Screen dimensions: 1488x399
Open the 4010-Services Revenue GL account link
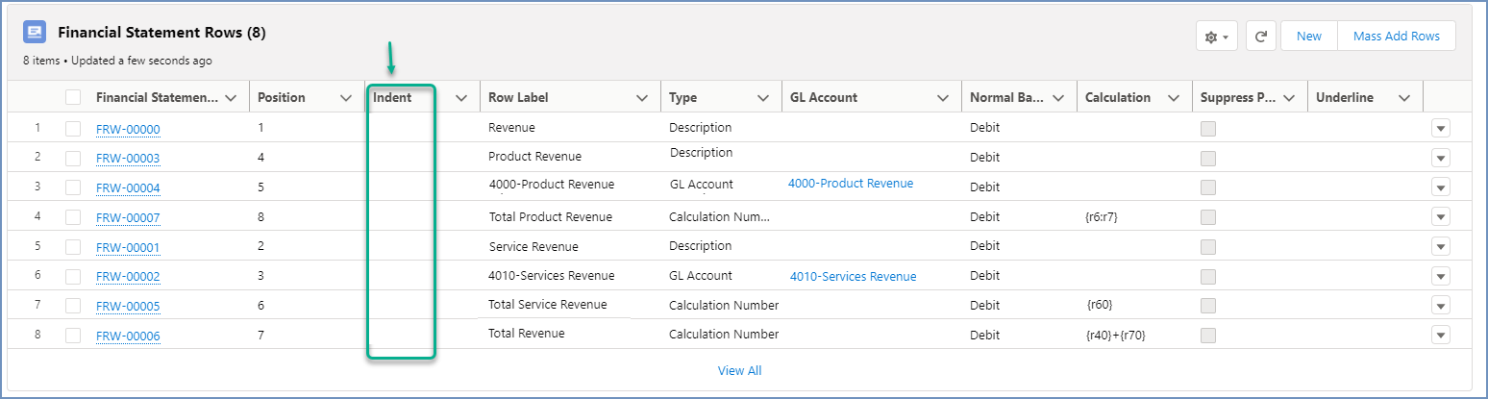(x=853, y=277)
